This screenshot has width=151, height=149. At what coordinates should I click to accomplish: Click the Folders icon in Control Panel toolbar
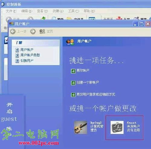pos(69,18)
